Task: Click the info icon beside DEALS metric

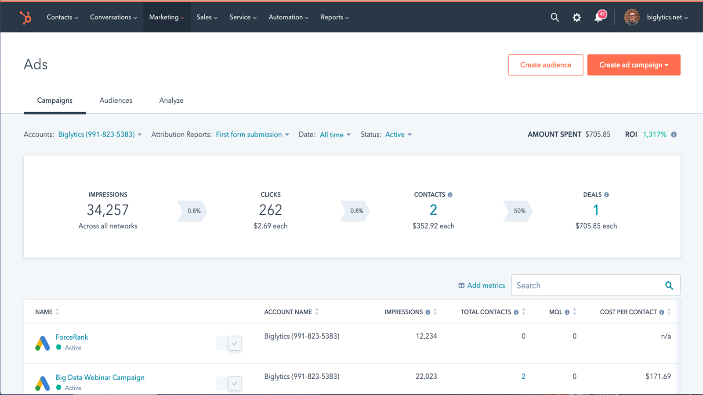Action: click(607, 194)
